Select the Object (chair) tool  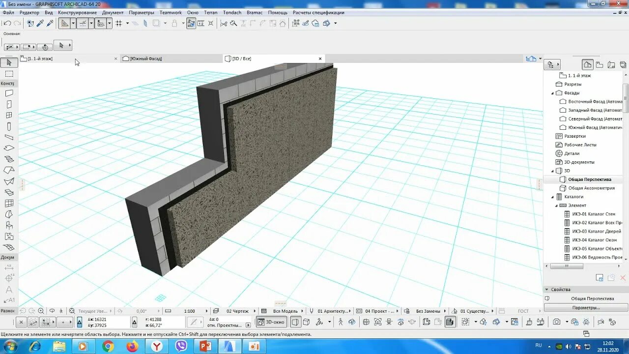pyautogui.click(x=9, y=225)
